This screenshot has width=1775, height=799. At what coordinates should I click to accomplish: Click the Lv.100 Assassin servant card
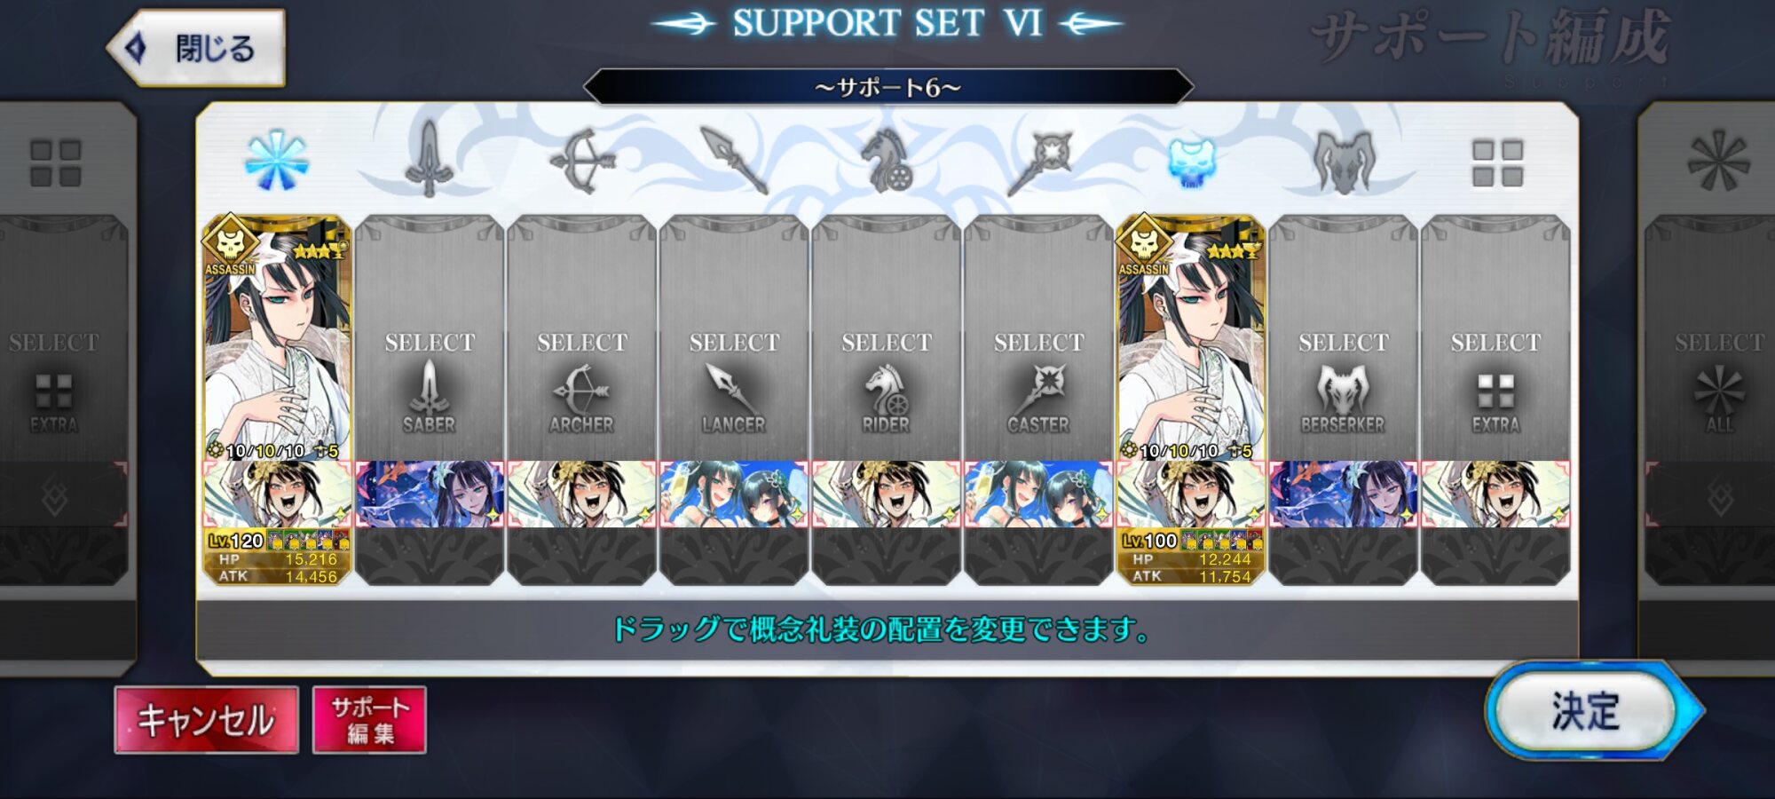pyautogui.click(x=1190, y=337)
